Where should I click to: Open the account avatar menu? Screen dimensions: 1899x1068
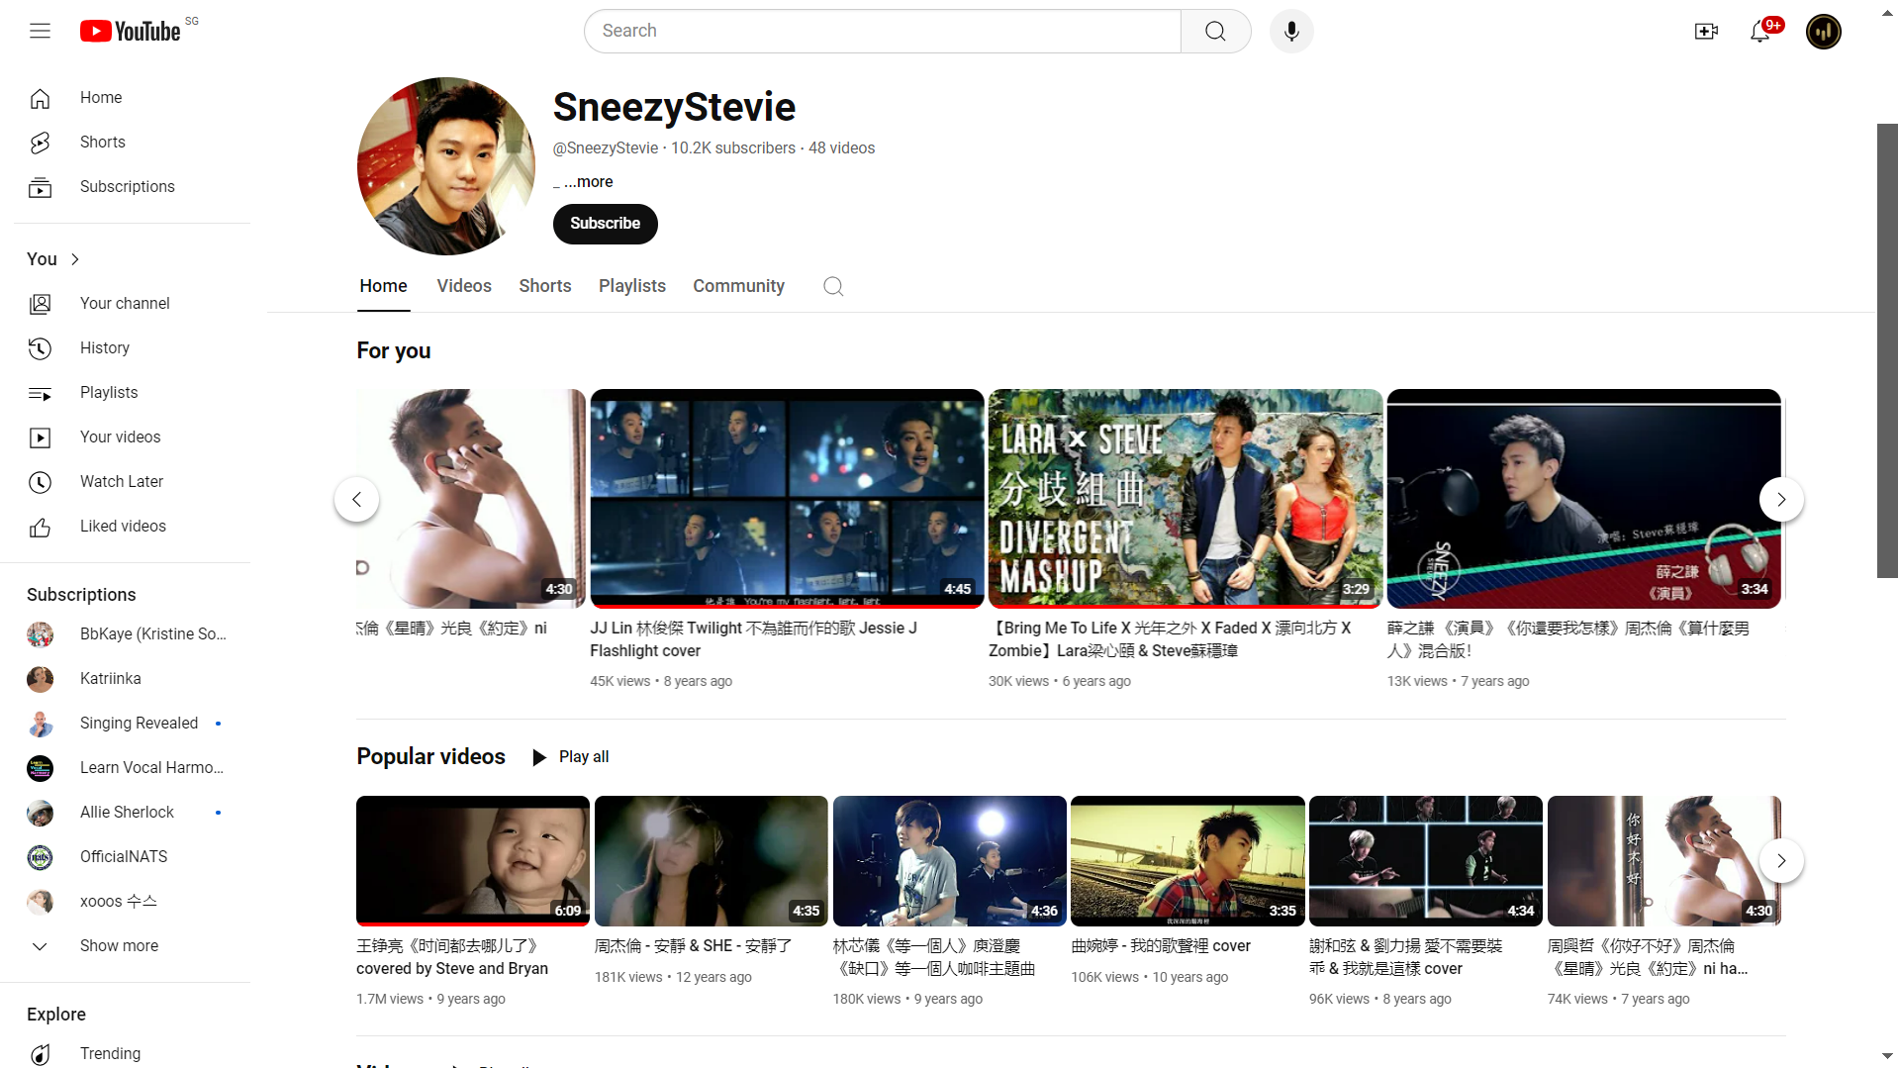(x=1823, y=31)
